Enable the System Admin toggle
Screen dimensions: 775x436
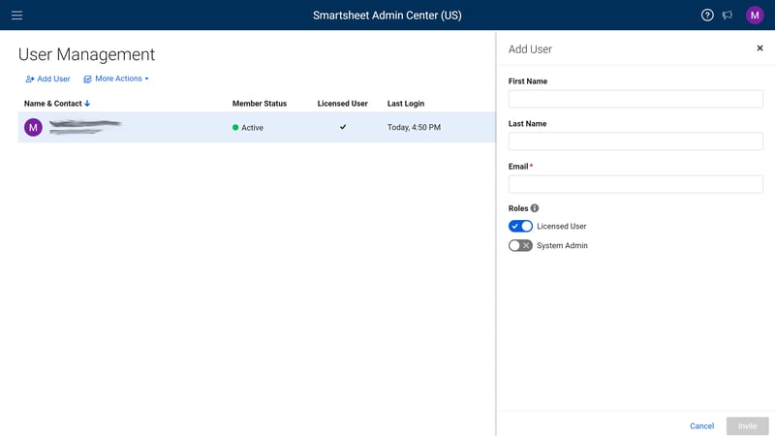[520, 245]
